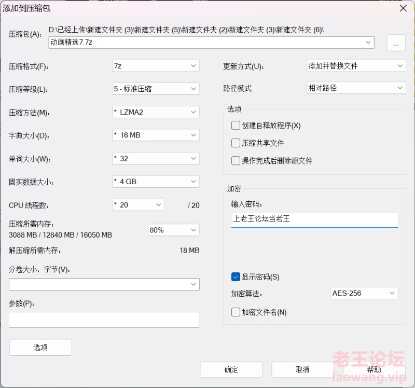This screenshot has height=388, width=415.
Task: Open help with the 帮助 button
Action: [x=374, y=369]
